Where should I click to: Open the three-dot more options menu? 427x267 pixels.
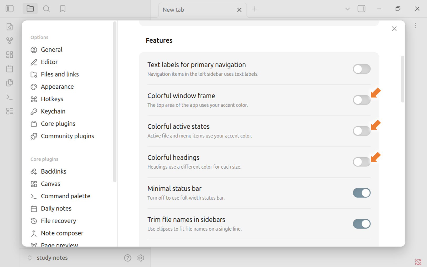pyautogui.click(x=415, y=26)
